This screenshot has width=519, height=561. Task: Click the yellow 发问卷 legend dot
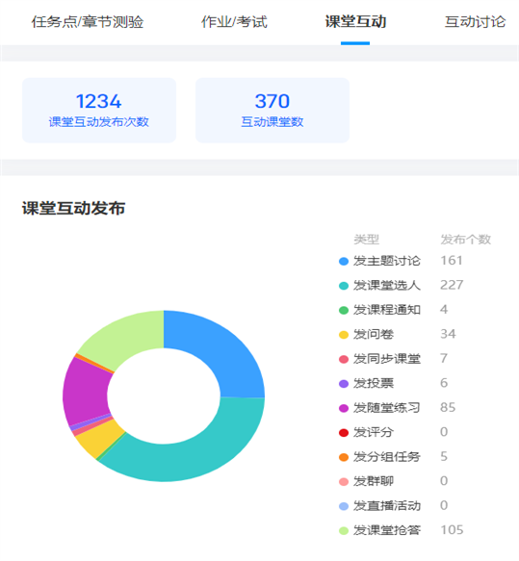(x=343, y=335)
